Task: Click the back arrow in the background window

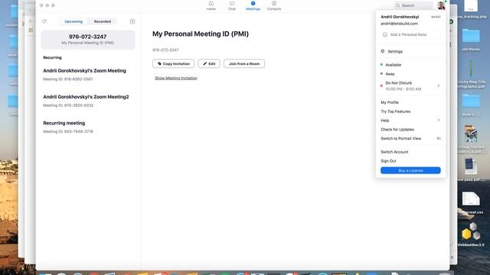Action: [x=31, y=21]
